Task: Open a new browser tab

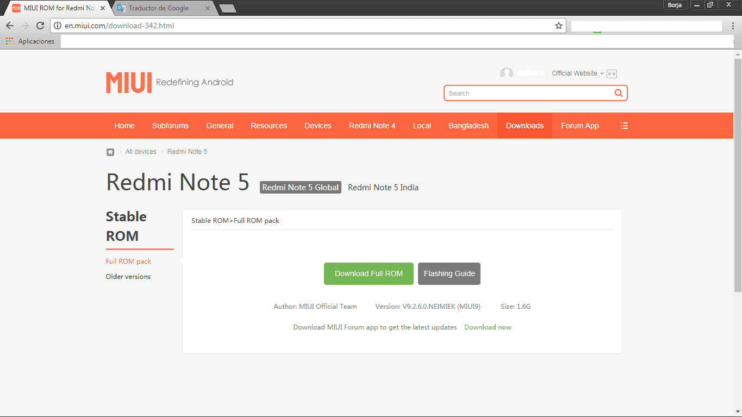Action: coord(227,8)
